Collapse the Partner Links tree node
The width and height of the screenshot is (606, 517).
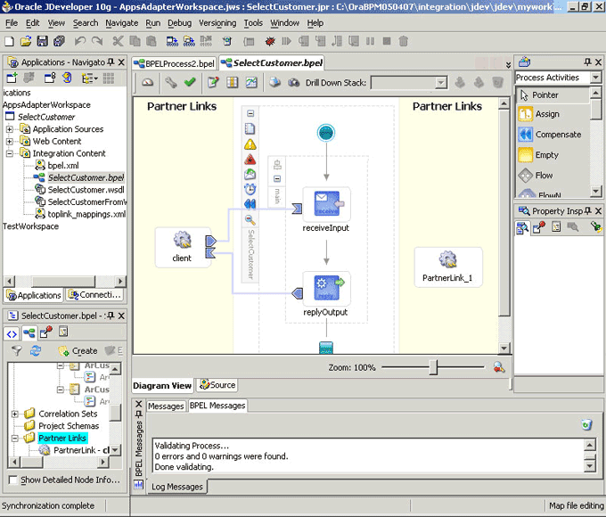point(14,439)
